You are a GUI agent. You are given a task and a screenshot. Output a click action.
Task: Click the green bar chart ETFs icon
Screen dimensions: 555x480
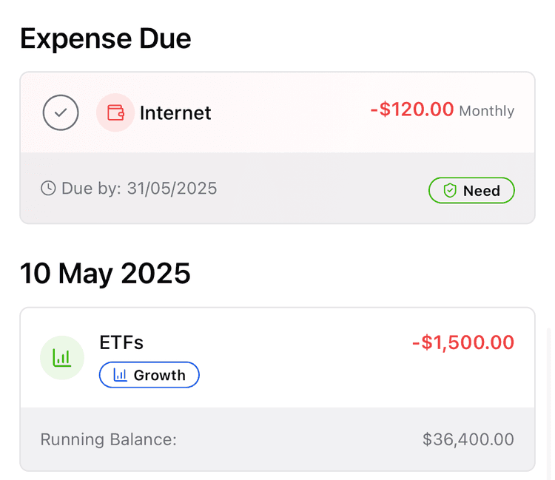[x=62, y=358]
